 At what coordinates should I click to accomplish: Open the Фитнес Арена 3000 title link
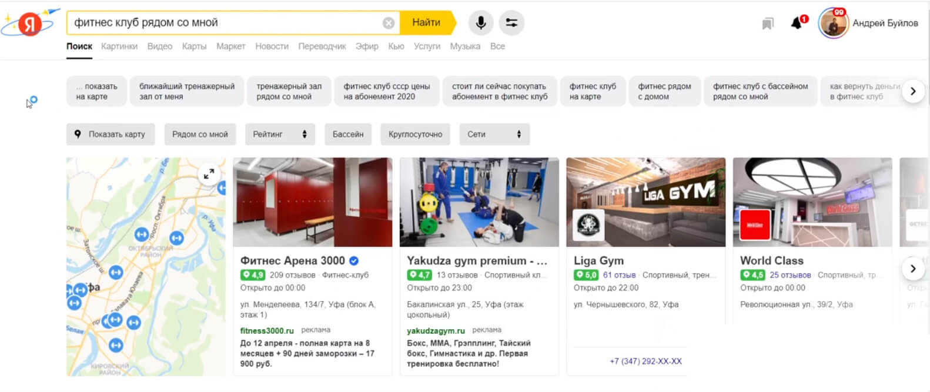tap(293, 261)
